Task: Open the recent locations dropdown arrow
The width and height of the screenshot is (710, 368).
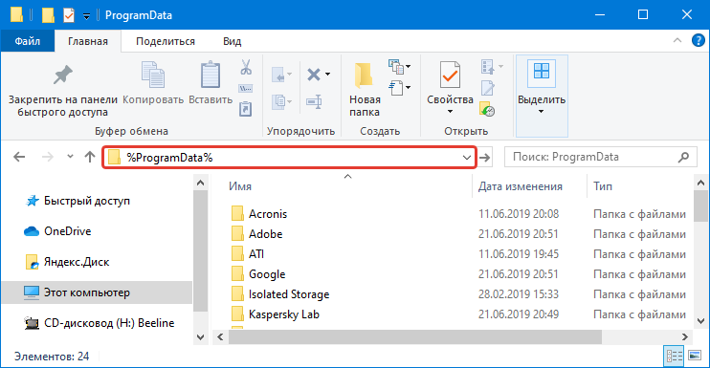Action: tap(70, 157)
